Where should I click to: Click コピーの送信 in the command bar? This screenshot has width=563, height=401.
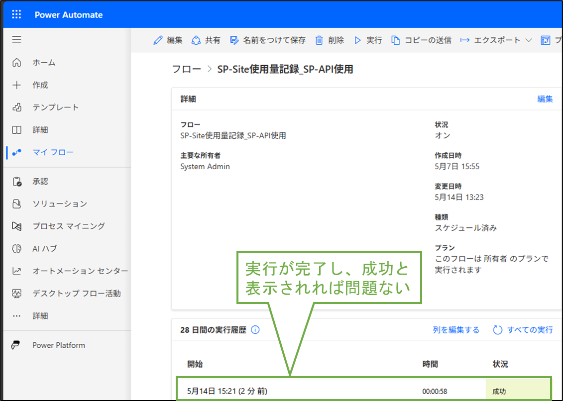pyautogui.click(x=428, y=40)
